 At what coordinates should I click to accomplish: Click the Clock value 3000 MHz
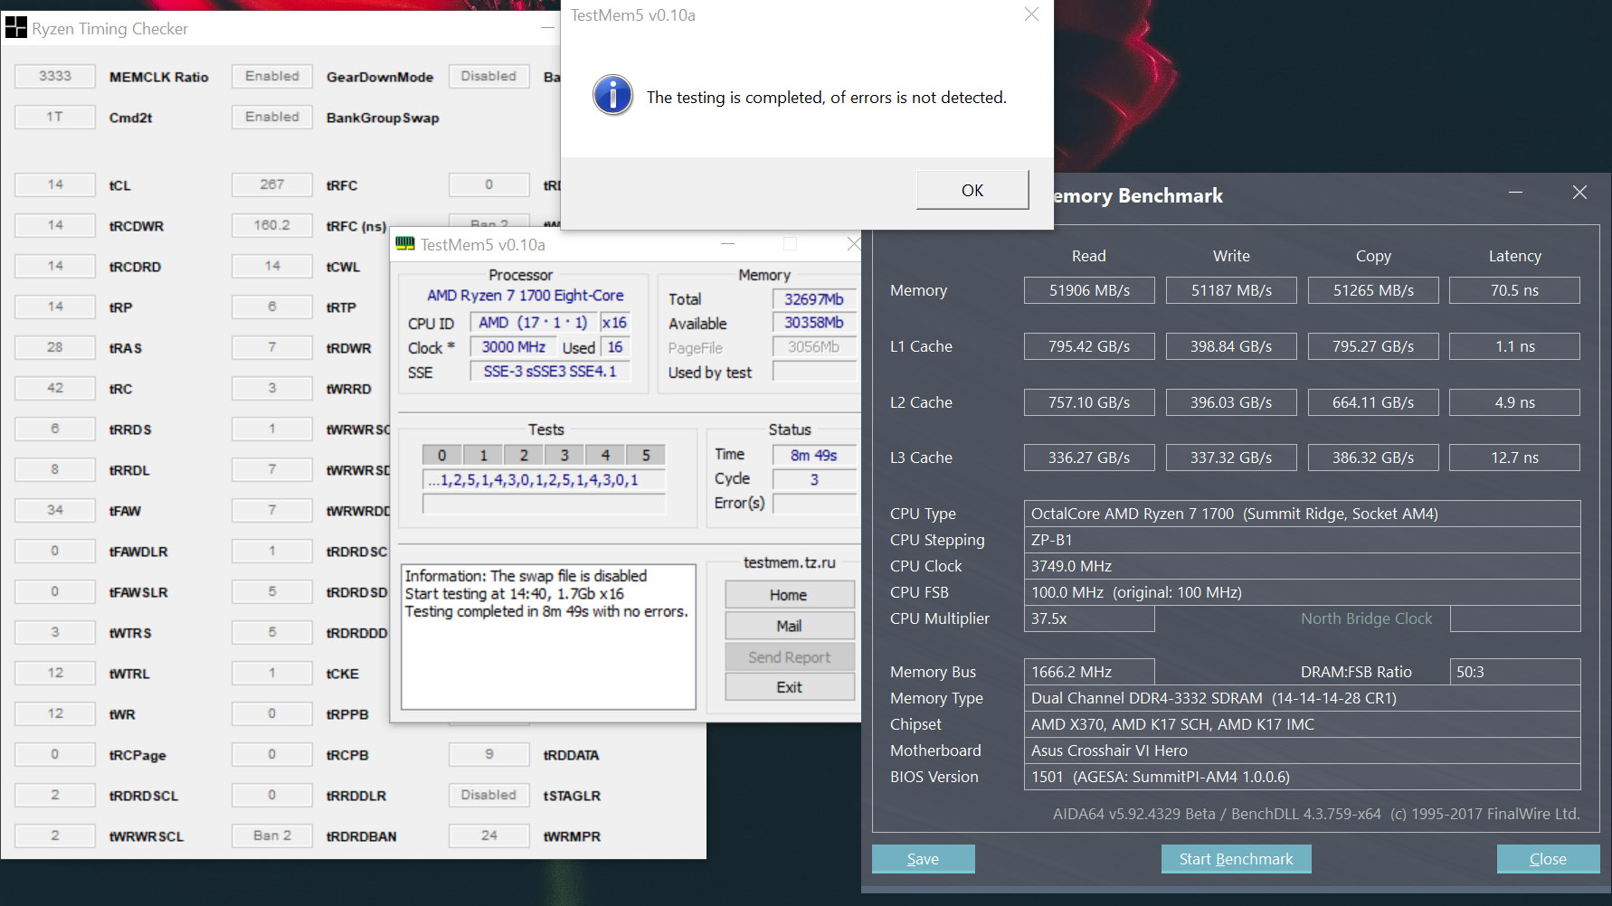[x=513, y=347]
